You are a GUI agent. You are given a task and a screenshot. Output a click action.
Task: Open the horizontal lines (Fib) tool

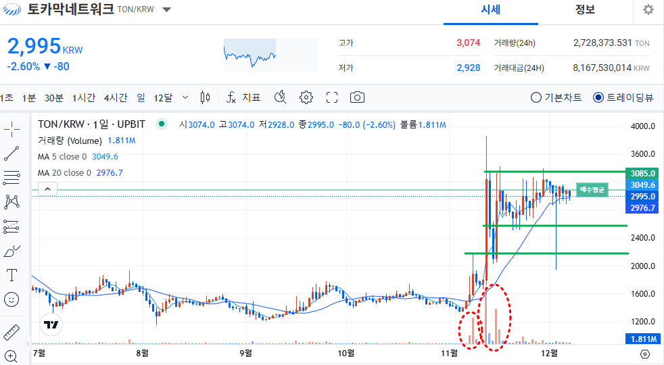11,178
